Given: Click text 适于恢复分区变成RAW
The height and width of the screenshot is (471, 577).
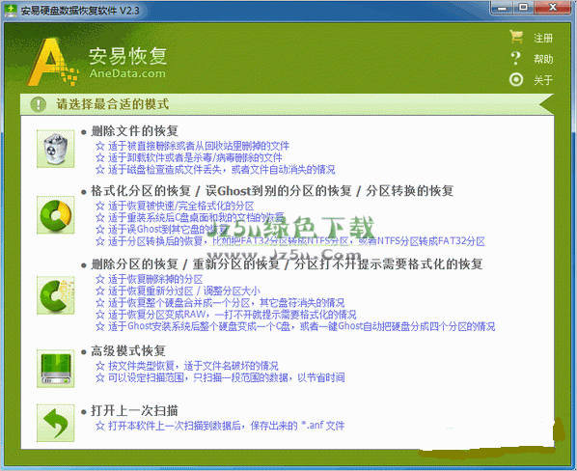Looking at the screenshot, I should point(156,315).
